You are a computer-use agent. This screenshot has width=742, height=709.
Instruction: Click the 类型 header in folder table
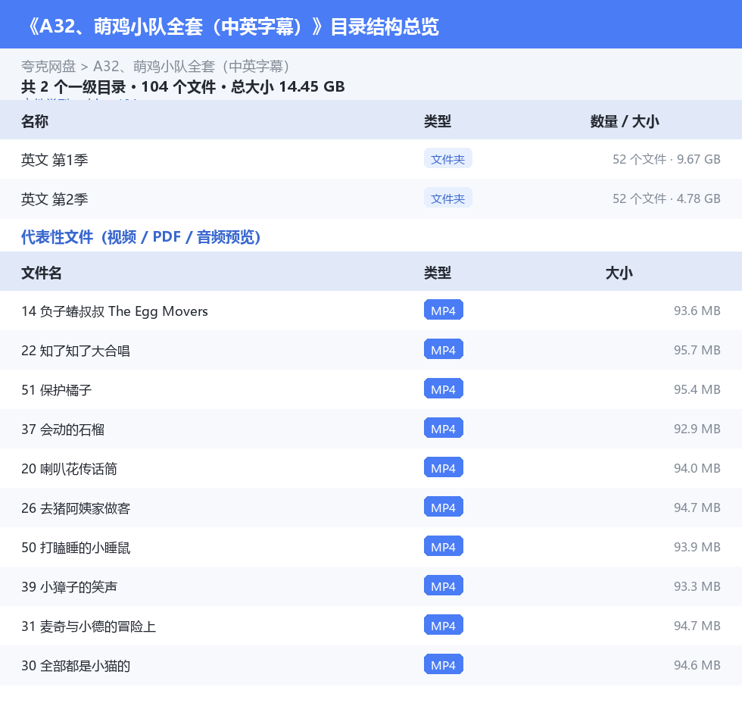pos(438,121)
